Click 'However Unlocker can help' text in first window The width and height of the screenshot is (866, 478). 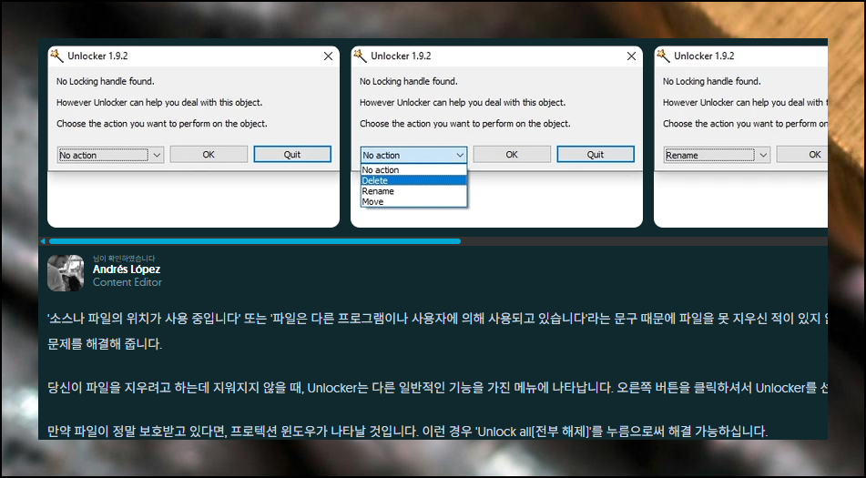(159, 103)
